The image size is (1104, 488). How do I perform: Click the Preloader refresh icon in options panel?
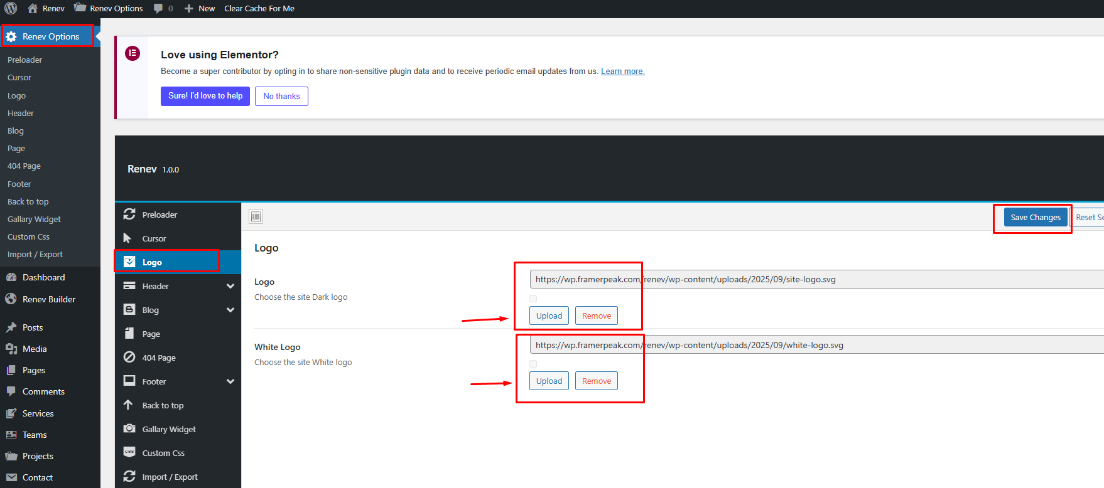coord(129,214)
